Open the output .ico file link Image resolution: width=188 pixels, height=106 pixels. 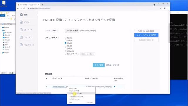(60, 87)
